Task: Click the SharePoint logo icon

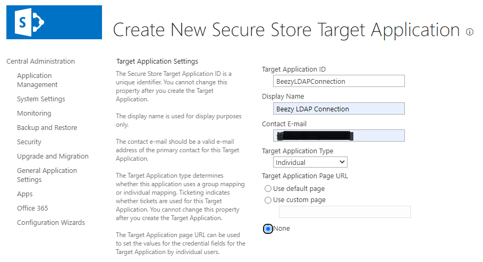Action: tap(54, 22)
